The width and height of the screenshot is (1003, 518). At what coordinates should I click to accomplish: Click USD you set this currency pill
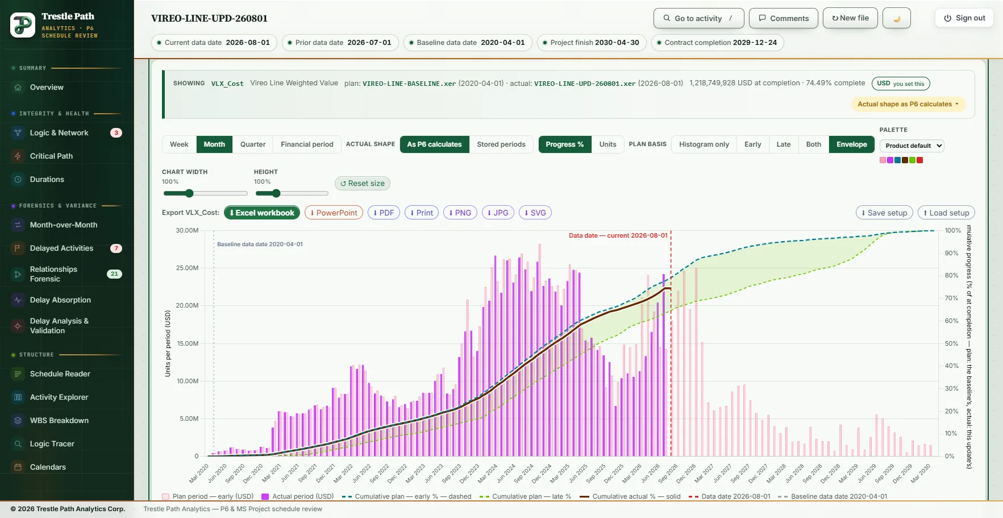point(901,84)
